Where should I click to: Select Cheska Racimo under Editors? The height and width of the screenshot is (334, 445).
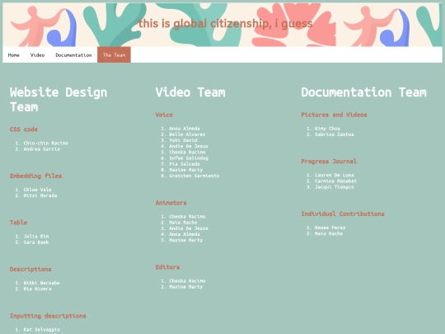tap(187, 280)
